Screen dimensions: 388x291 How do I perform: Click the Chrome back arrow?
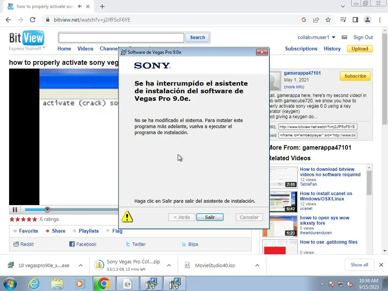(8, 20)
